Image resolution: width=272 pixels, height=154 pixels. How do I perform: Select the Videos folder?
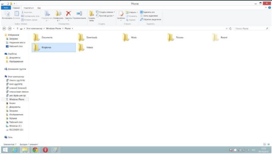(99, 47)
